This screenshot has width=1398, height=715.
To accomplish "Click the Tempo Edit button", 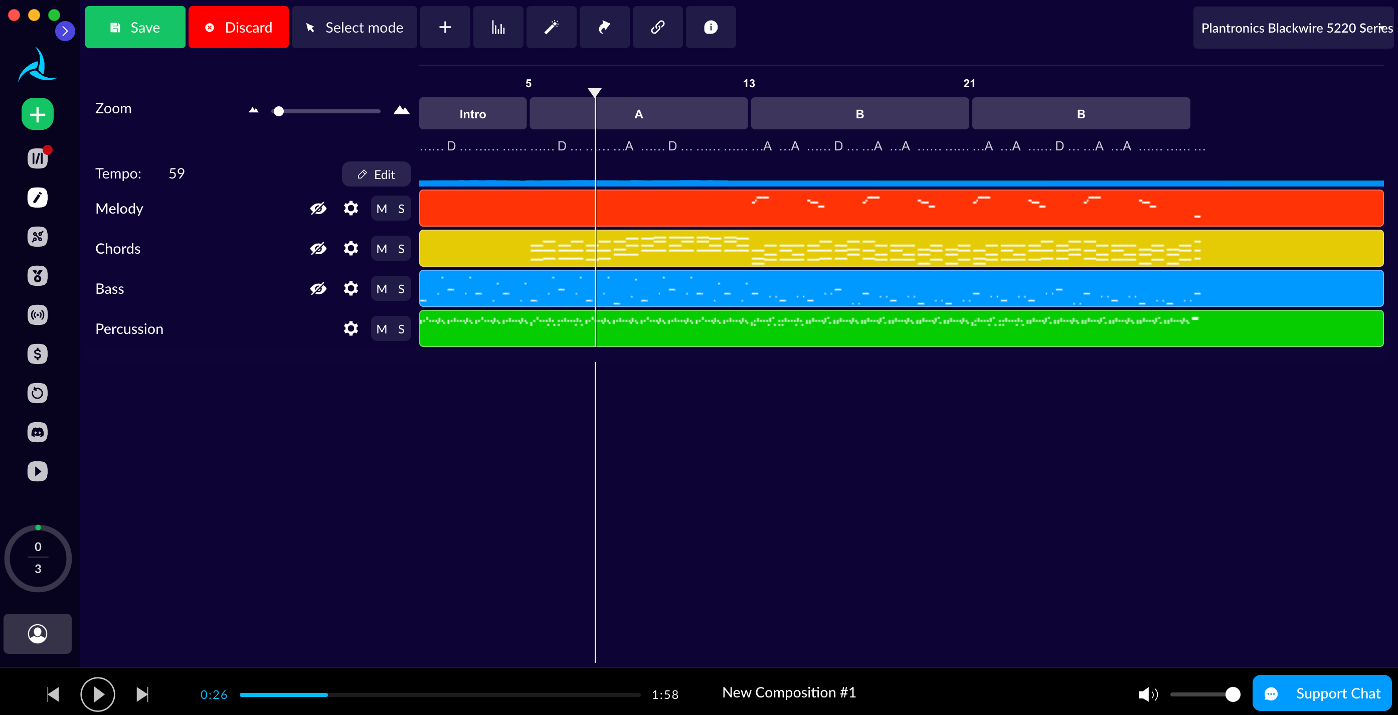I will pyautogui.click(x=376, y=174).
